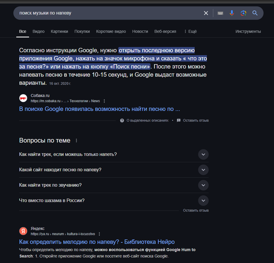The image size is (274, 263).
Task: Click the Собака.ru site favicon
Action: tap(23, 98)
